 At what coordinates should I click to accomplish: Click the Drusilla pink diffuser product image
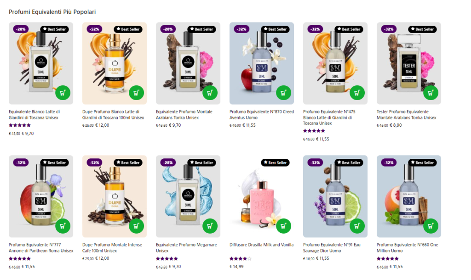coord(262,196)
